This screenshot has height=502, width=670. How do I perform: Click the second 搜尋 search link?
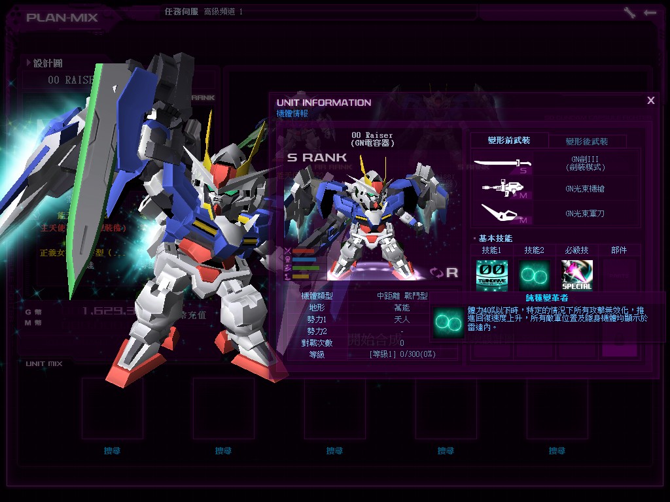[x=224, y=451]
